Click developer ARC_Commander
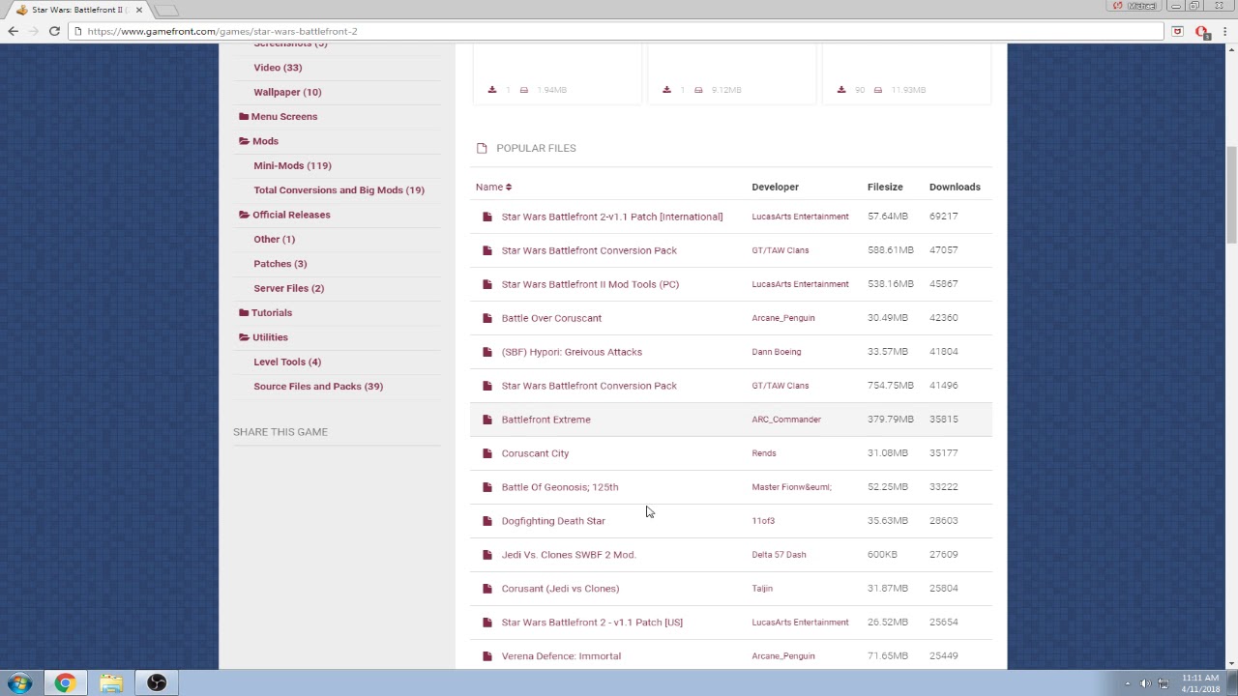The width and height of the screenshot is (1238, 696). 786,420
